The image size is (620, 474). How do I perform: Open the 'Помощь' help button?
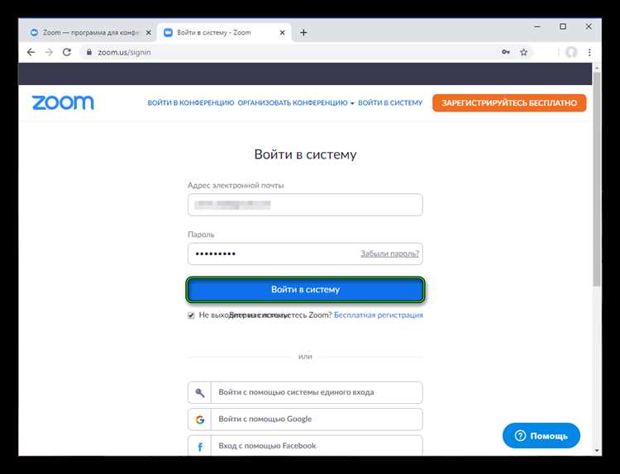[541, 436]
